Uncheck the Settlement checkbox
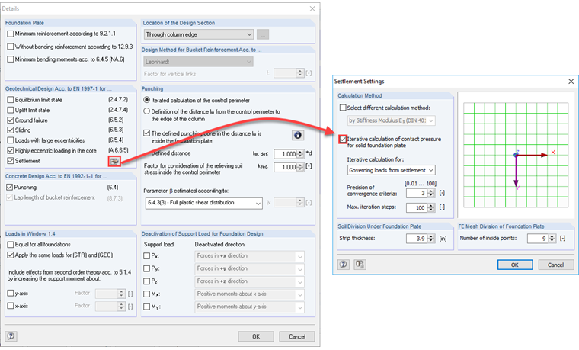The width and height of the screenshot is (579, 350). tap(11, 161)
